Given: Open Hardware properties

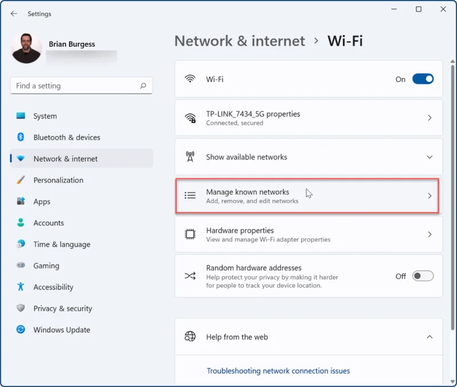Looking at the screenshot, I should (308, 235).
